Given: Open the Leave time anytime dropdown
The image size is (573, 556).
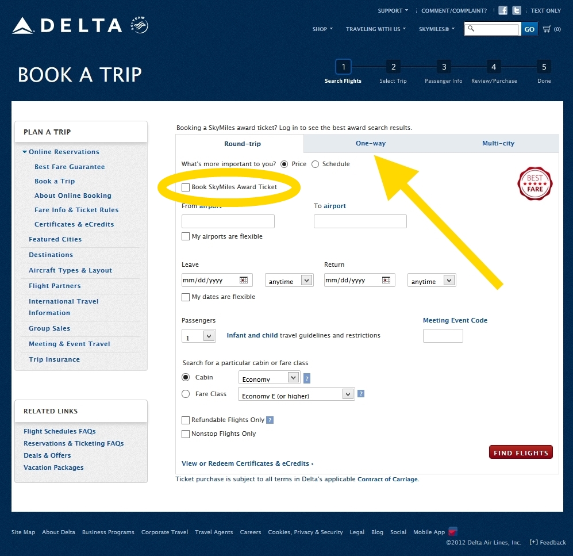Looking at the screenshot, I should tap(289, 281).
